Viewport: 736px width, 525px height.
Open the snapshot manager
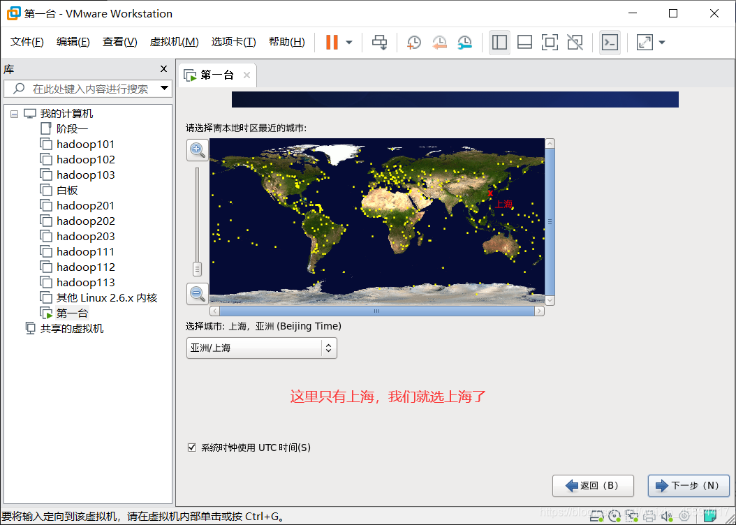(x=464, y=42)
